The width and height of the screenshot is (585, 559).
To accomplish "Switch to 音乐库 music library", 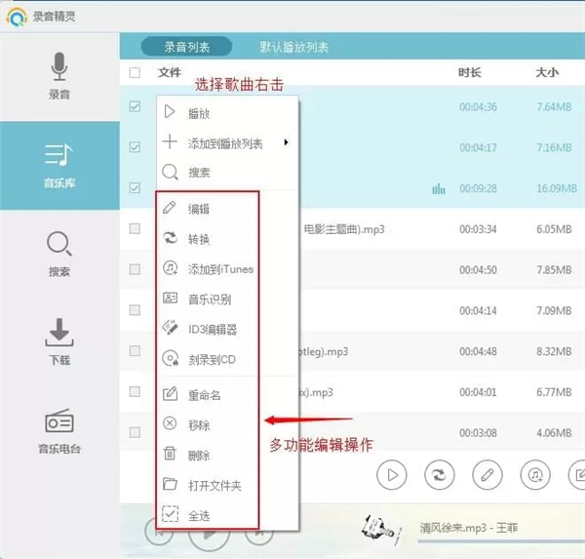I will [x=59, y=166].
